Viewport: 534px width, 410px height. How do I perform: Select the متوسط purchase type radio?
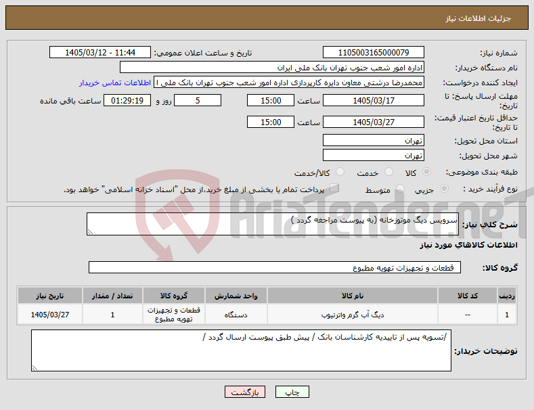coord(400,189)
